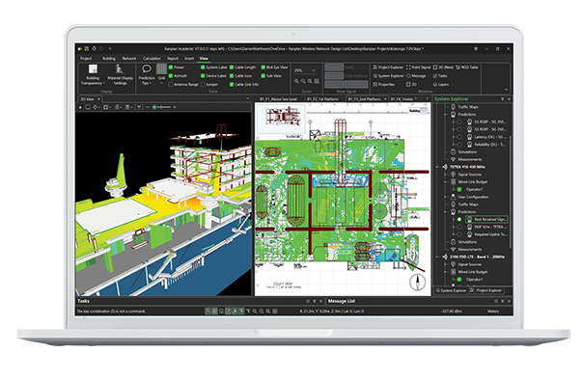Enable the Antenna Range checkbox
The image size is (583, 380).
tap(171, 84)
